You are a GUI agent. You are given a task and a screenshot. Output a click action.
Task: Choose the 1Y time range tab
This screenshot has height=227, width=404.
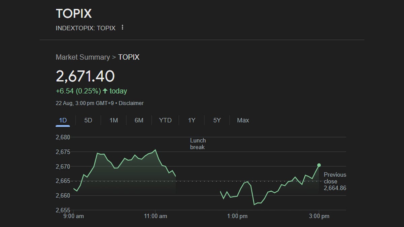(x=192, y=120)
